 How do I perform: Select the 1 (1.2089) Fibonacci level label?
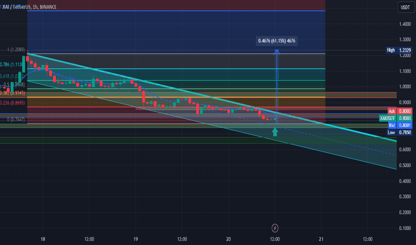point(16,49)
